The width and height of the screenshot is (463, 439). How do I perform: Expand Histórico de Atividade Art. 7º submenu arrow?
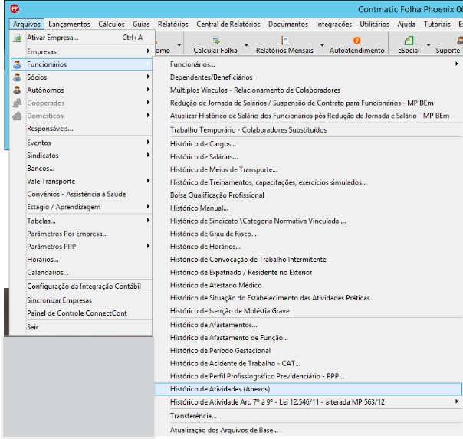click(457, 401)
